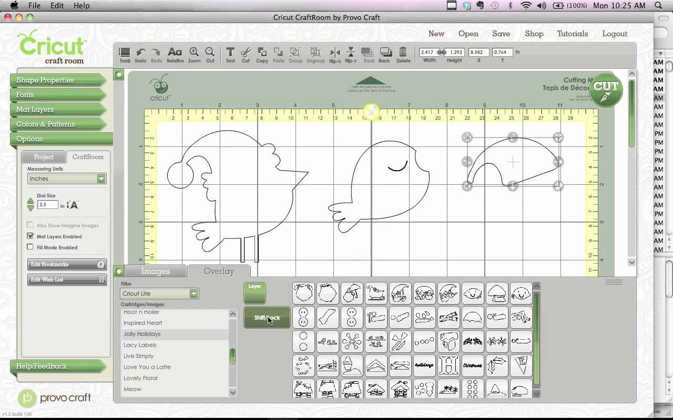Toggle the Layer key button
This screenshot has width=673, height=420.
[254, 293]
